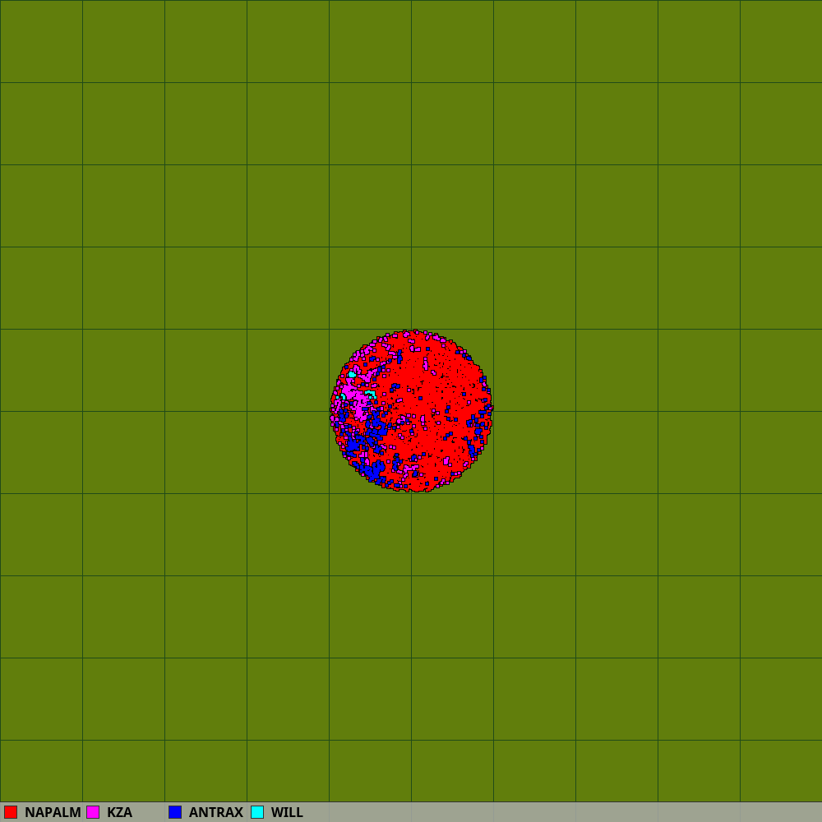Click the solid cyan WILL blob in colony
This screenshot has height=822, width=822.
click(352, 375)
